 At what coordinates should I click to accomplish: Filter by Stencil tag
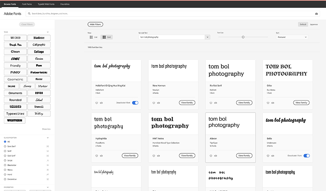point(39,106)
